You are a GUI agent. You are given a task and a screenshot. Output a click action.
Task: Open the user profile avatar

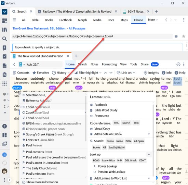tap(4, 171)
